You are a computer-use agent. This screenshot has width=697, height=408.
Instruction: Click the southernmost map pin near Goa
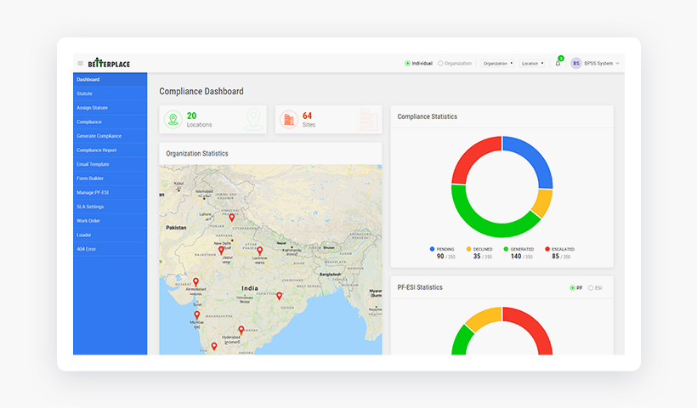[x=214, y=346]
